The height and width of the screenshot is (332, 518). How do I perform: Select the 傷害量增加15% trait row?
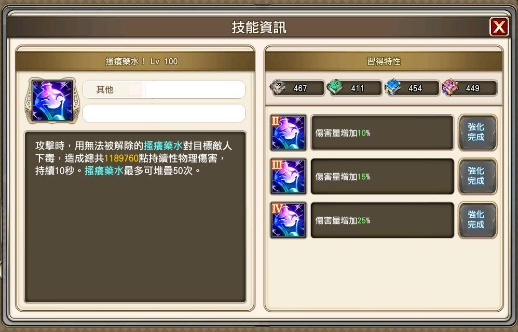pos(382,176)
